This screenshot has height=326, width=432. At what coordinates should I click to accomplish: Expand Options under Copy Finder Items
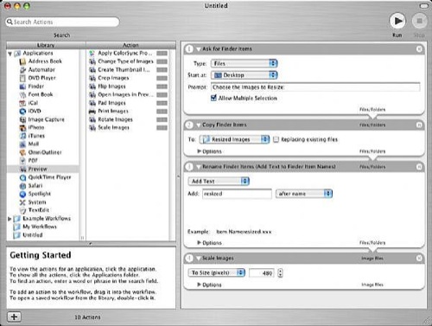tap(209, 151)
